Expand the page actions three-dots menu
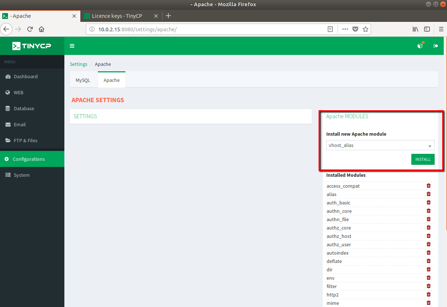 coord(345,29)
